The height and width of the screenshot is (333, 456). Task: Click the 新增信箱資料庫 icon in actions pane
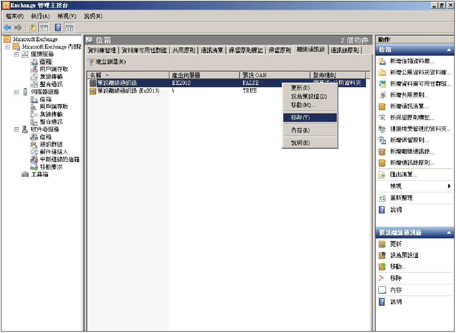point(382,61)
